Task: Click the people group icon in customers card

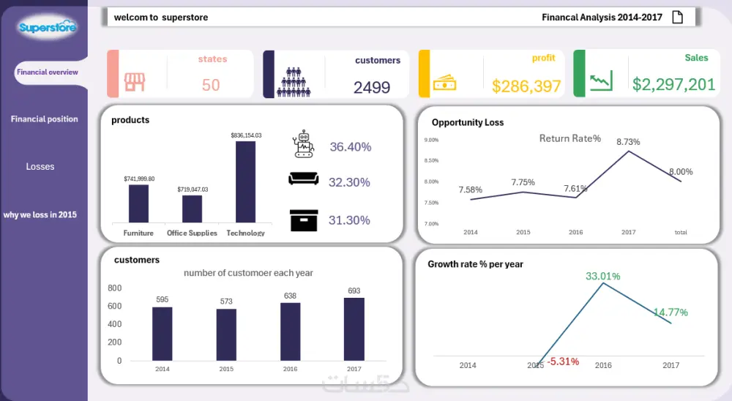Action: pyautogui.click(x=294, y=82)
